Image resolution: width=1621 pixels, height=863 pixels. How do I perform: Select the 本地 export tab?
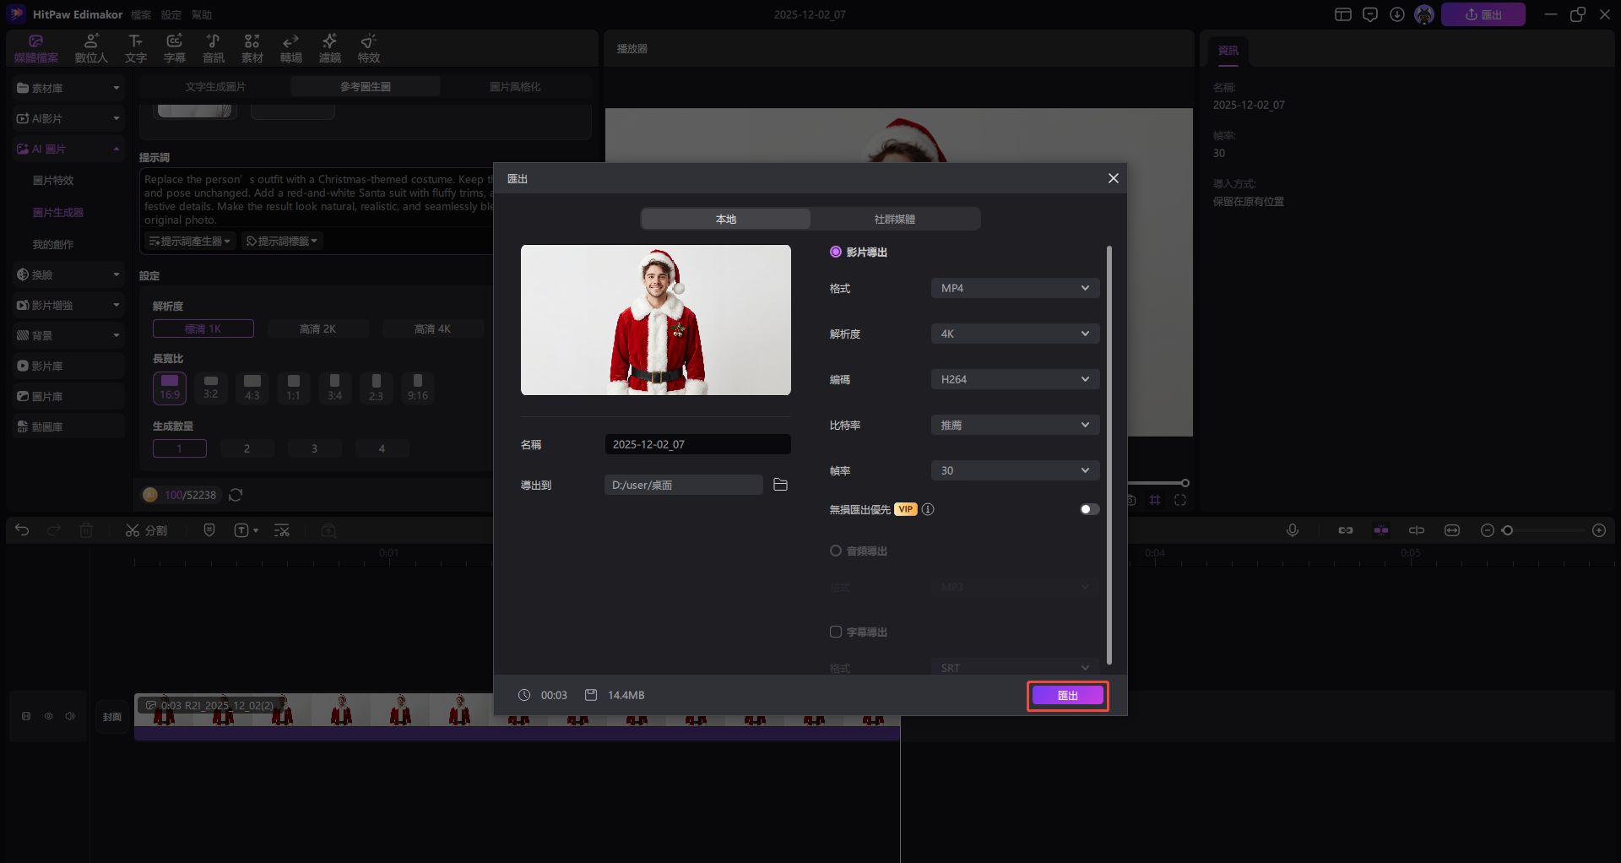[725, 219]
